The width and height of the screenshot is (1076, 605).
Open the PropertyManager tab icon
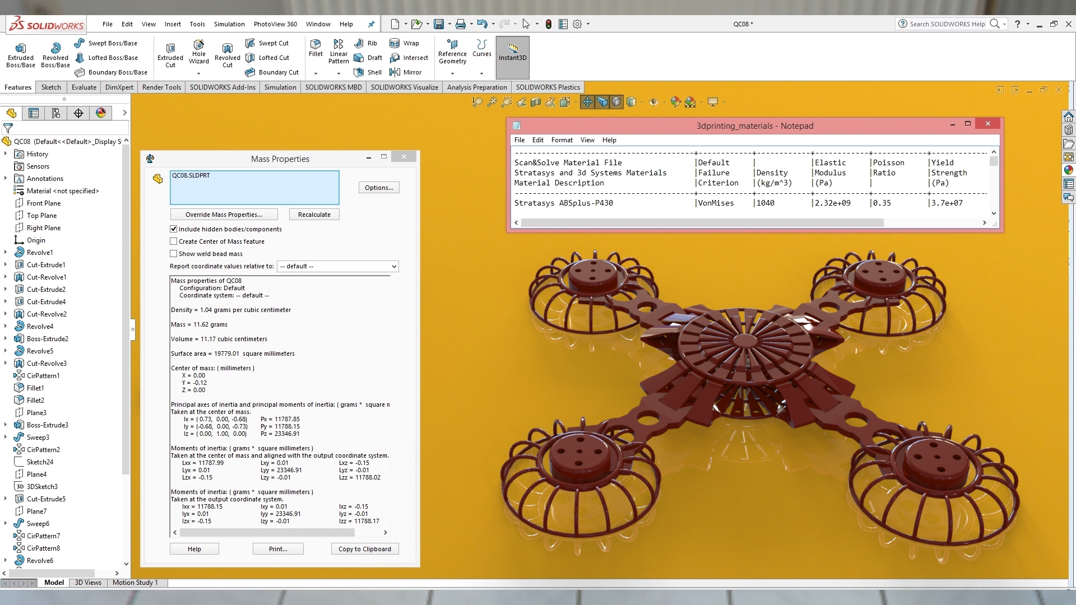pos(34,113)
